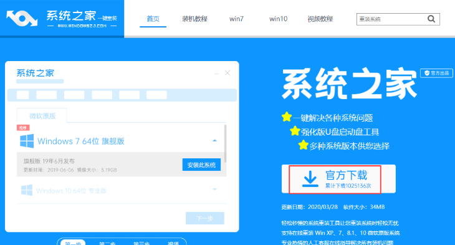This screenshot has height=245, width=455.
Task: Click the 软件大小: 34MB text
Action: [x=364, y=207]
